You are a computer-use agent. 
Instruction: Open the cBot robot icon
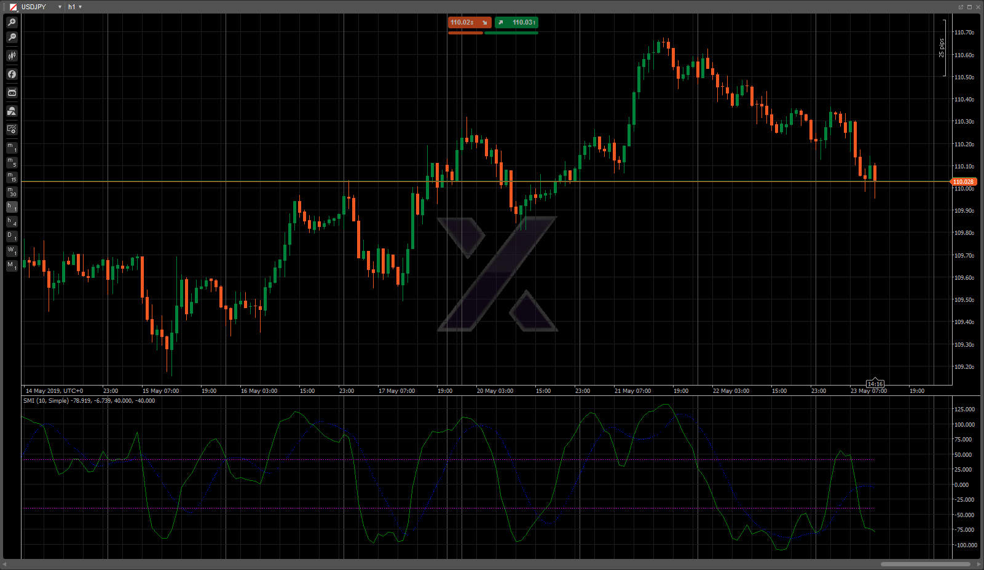click(x=12, y=93)
